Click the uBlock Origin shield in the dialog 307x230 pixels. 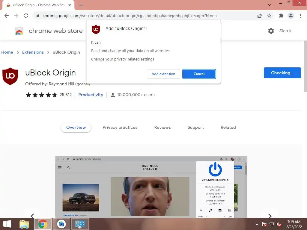pyautogui.click(x=96, y=30)
